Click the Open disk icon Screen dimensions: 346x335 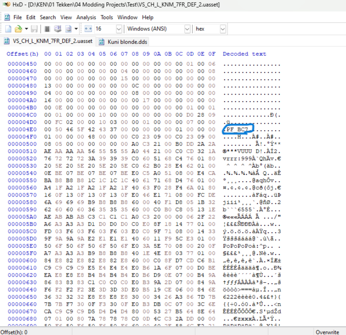click(x=57, y=29)
